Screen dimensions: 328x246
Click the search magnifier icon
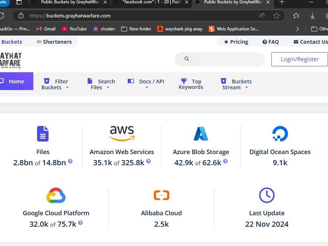click(x=187, y=59)
